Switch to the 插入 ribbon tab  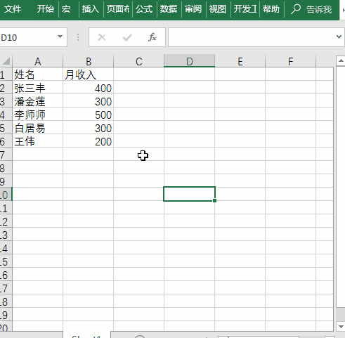91,9
